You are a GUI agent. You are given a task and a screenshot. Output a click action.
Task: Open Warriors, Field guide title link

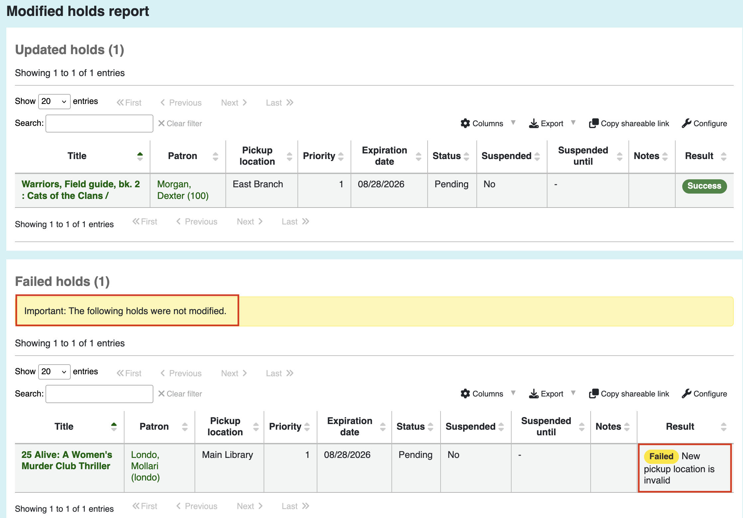tap(81, 190)
